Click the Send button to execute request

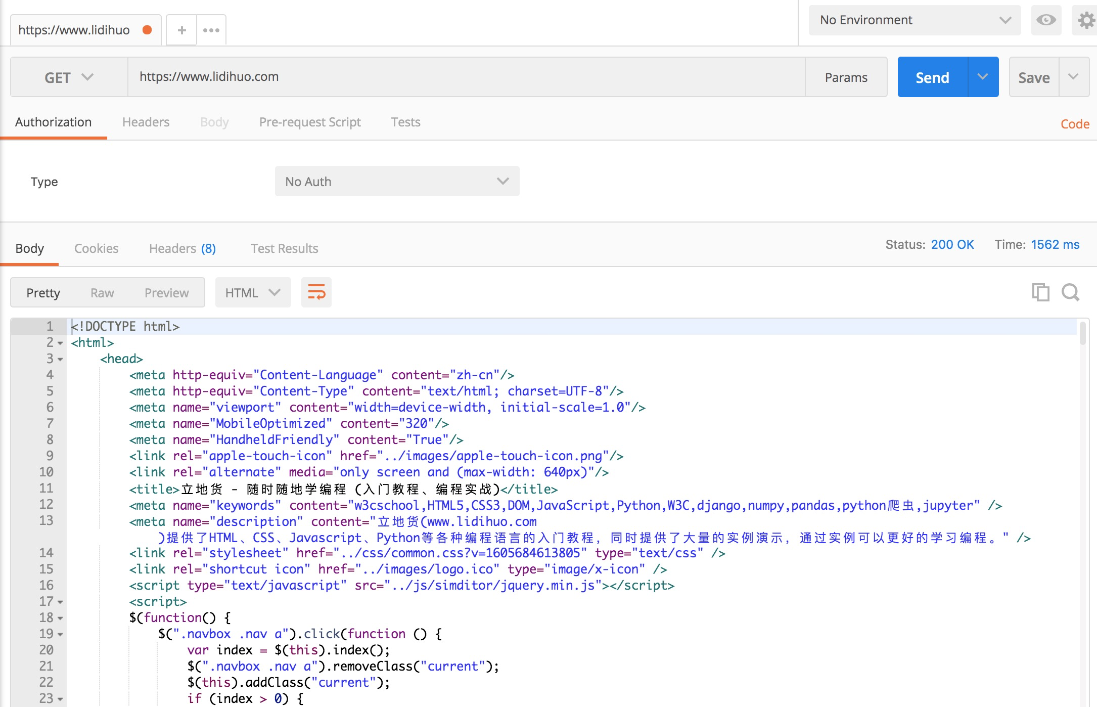click(x=932, y=77)
